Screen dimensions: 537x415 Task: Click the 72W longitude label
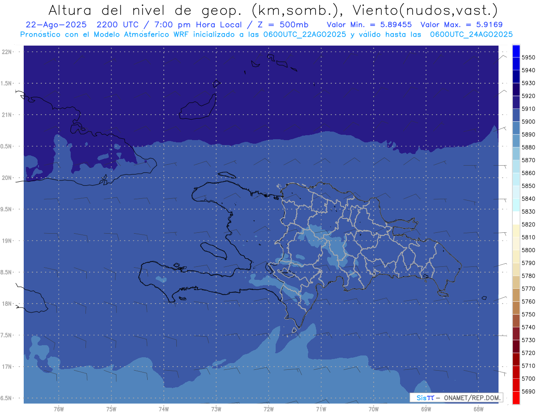(x=268, y=409)
